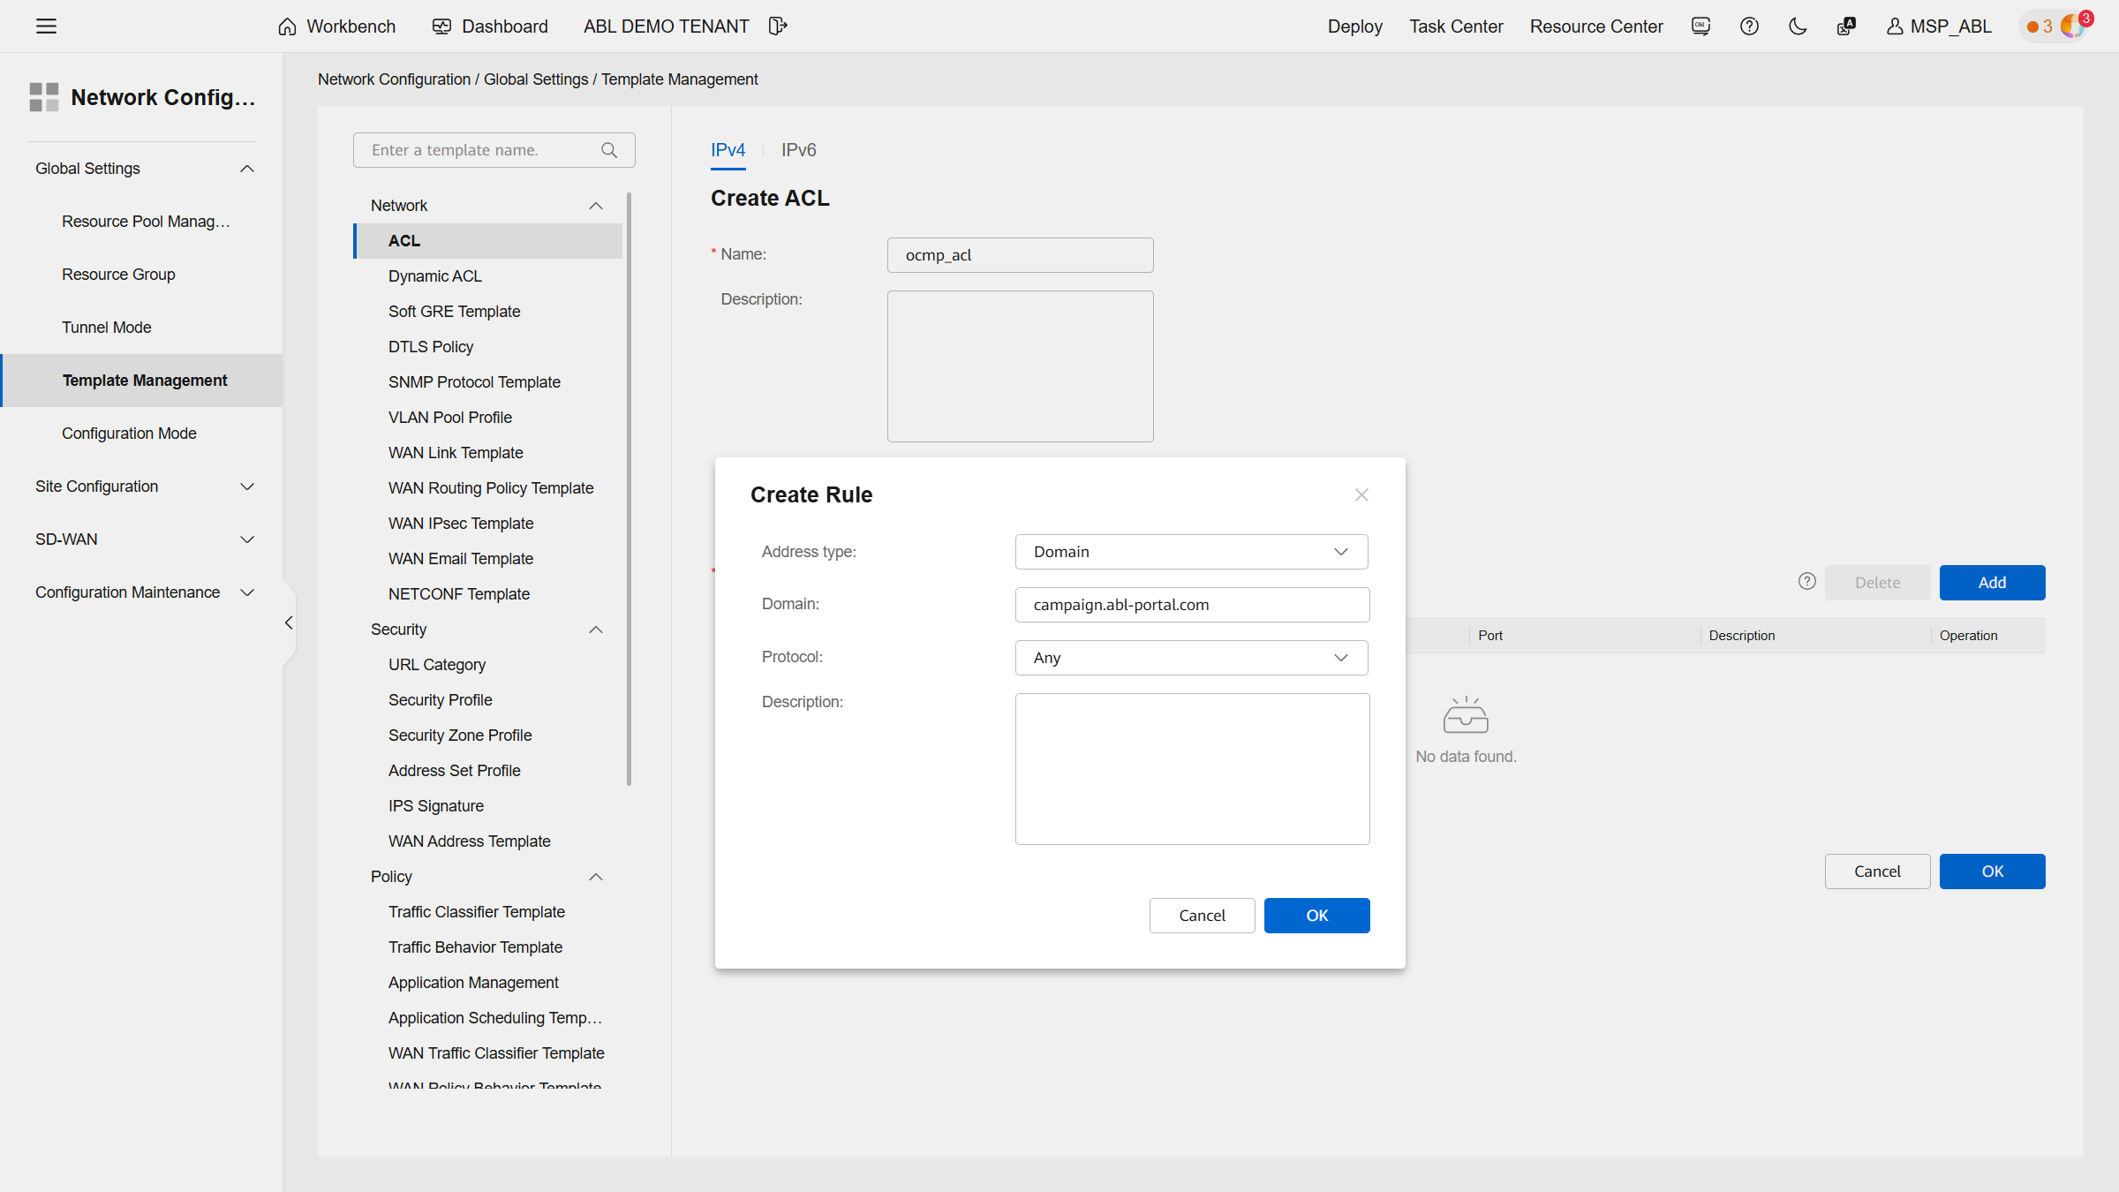Collapse the left sidebar arrow
This screenshot has width=2119, height=1192.
[289, 623]
